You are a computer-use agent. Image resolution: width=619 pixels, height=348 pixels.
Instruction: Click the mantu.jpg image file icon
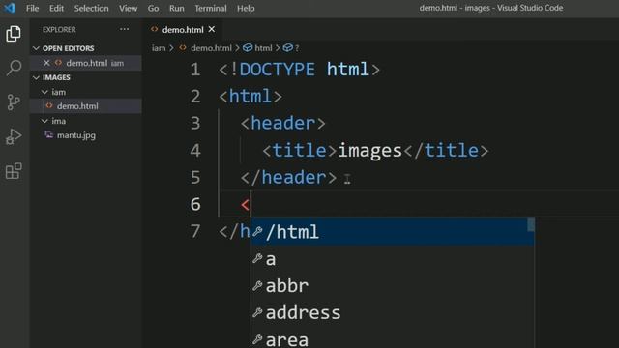[49, 135]
